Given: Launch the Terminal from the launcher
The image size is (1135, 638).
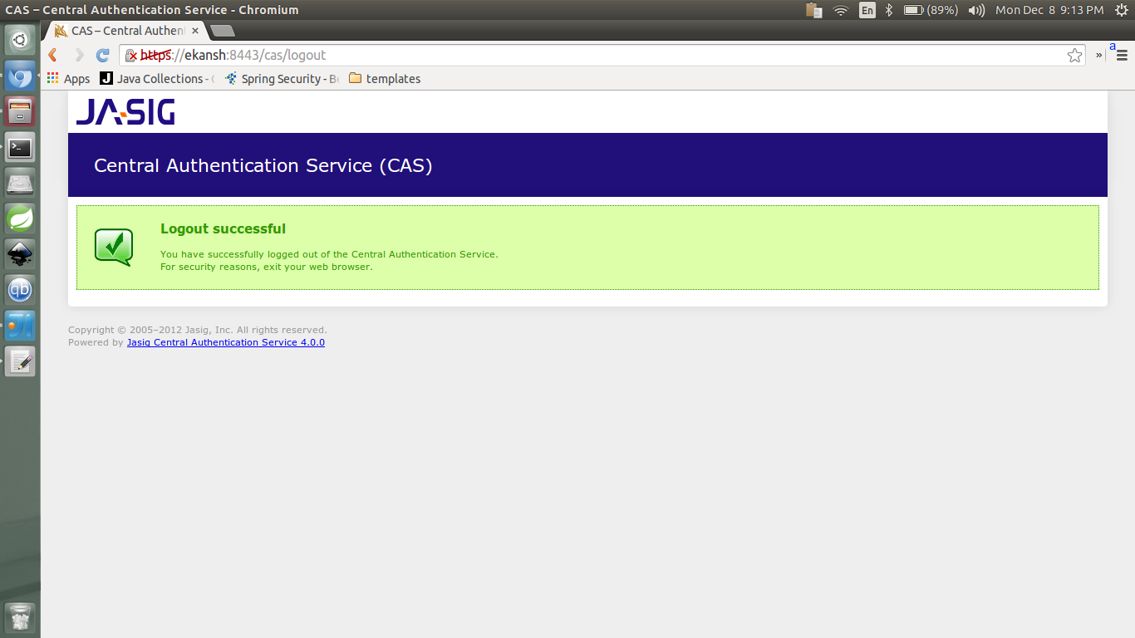Looking at the screenshot, I should click(x=19, y=147).
